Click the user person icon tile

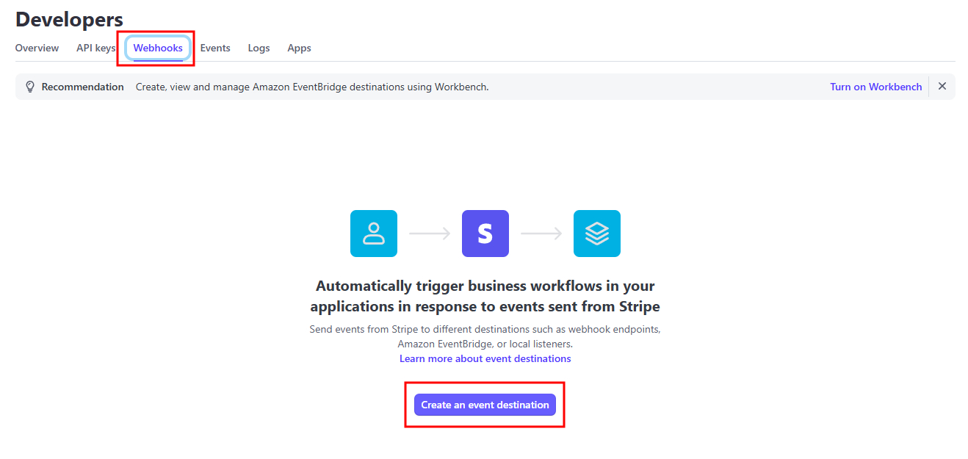coord(374,234)
